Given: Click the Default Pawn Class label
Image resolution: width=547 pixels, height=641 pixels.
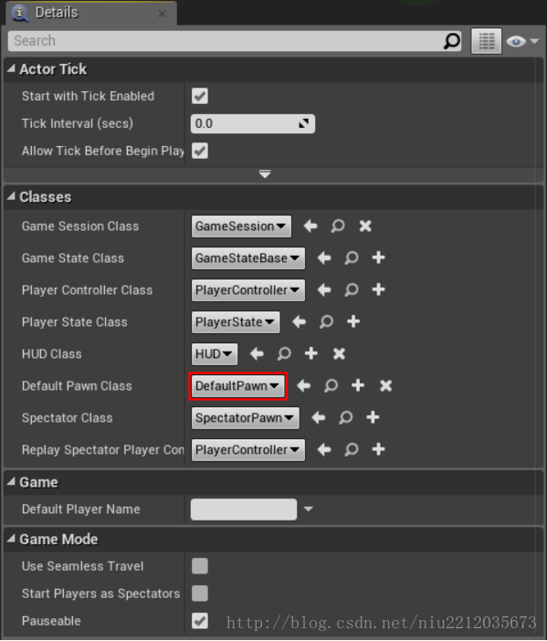Looking at the screenshot, I should click(77, 386).
